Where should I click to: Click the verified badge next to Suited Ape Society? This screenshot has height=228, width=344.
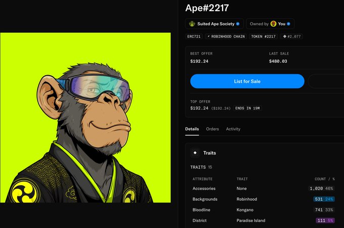pyautogui.click(x=238, y=24)
